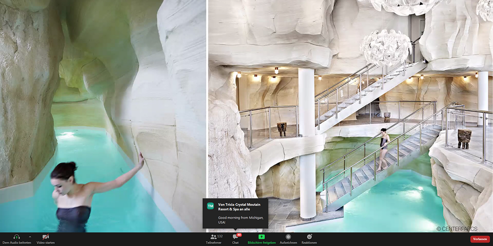Turn on camera with Video starten icon
The height and width of the screenshot is (246, 493).
(45, 237)
